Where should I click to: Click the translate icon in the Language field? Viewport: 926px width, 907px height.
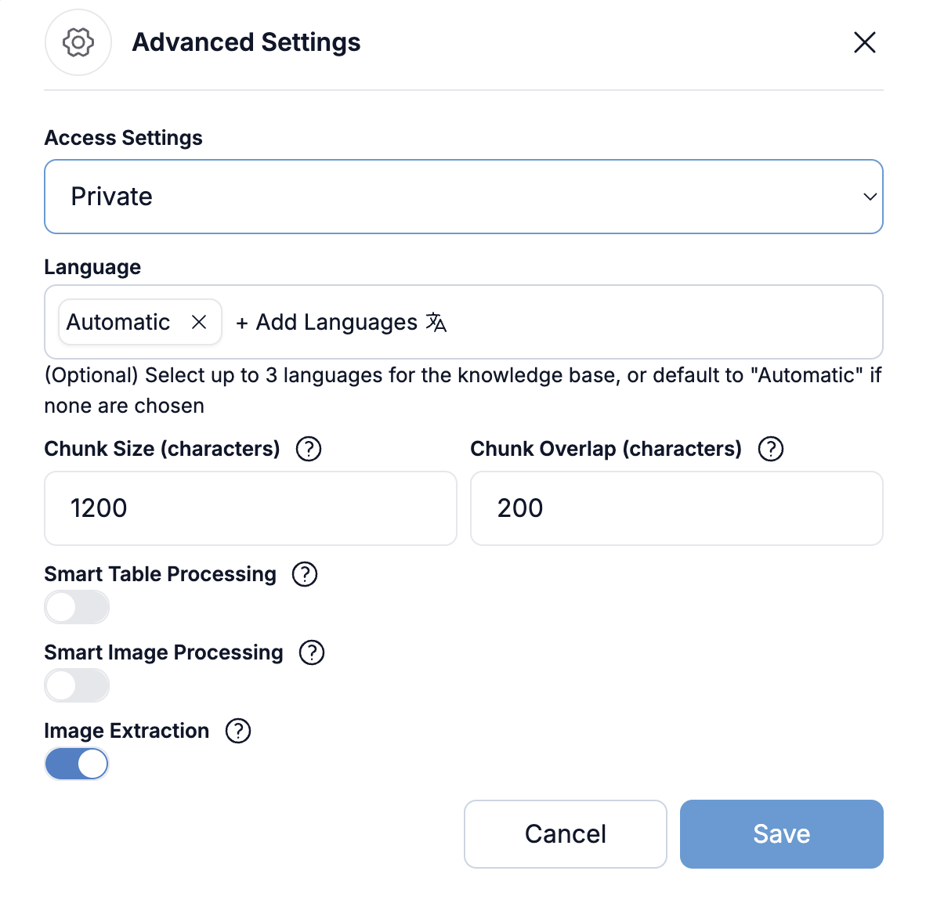(436, 322)
